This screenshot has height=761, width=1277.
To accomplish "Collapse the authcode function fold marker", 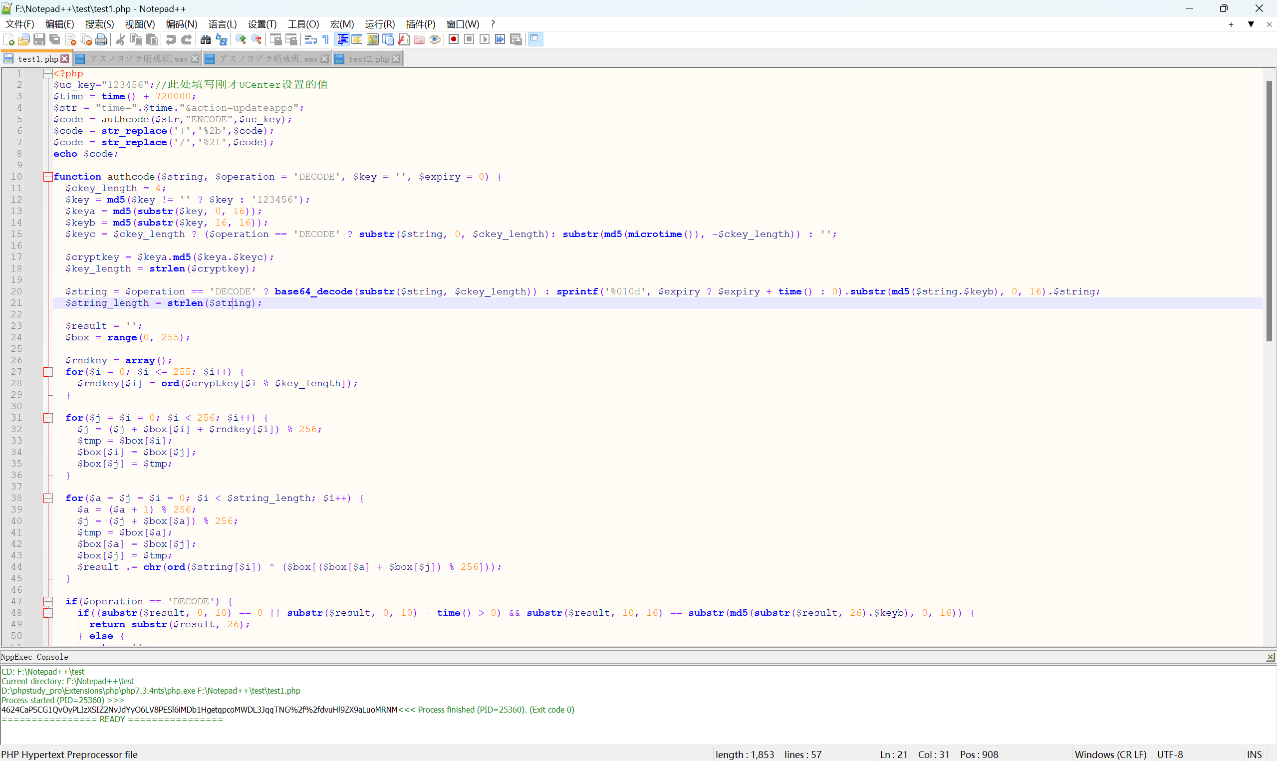I will pos(48,177).
